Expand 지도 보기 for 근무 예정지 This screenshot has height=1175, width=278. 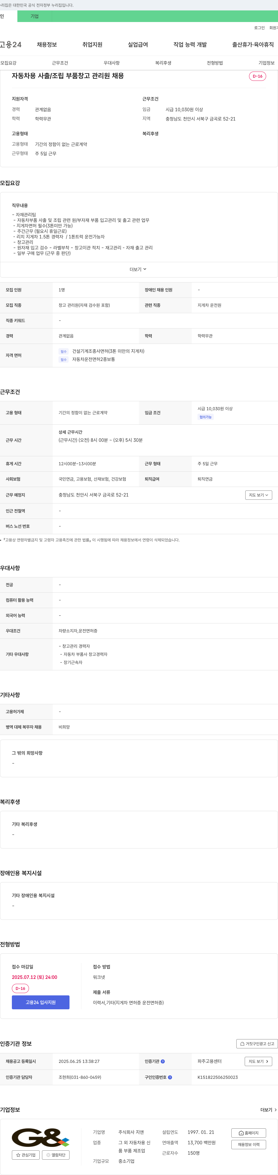(x=258, y=495)
